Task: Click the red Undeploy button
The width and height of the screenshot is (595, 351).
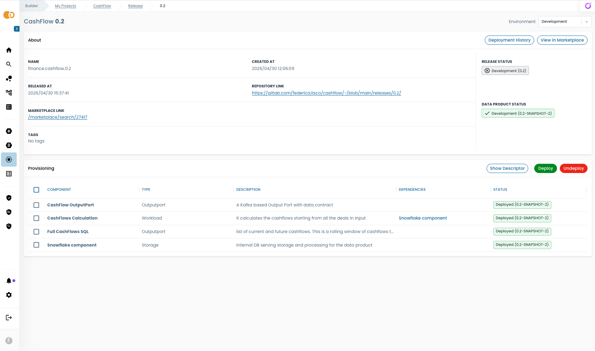Action: coord(573,168)
